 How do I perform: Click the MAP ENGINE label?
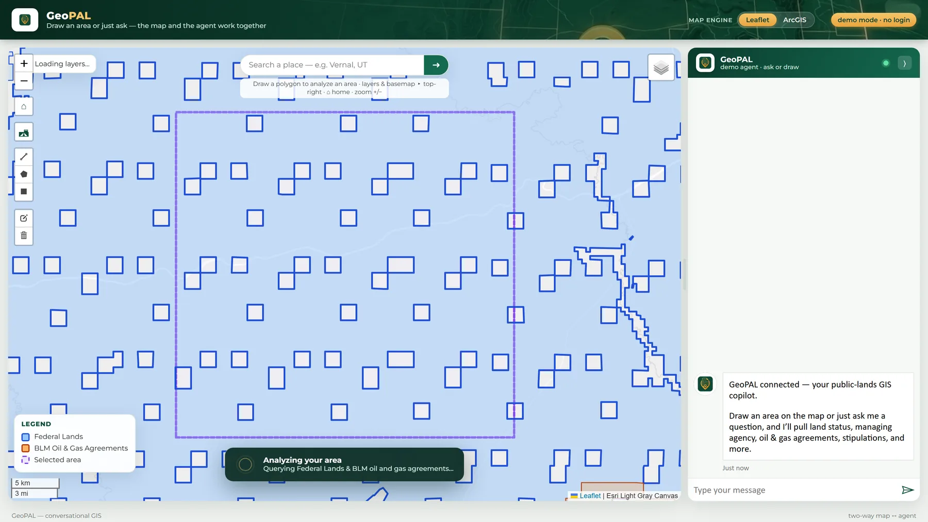(710, 20)
